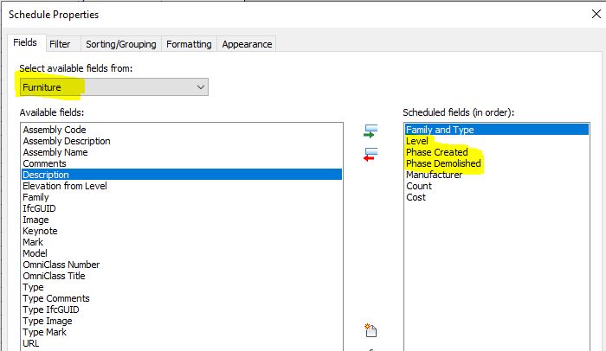Select Type Image field

click(x=182, y=321)
